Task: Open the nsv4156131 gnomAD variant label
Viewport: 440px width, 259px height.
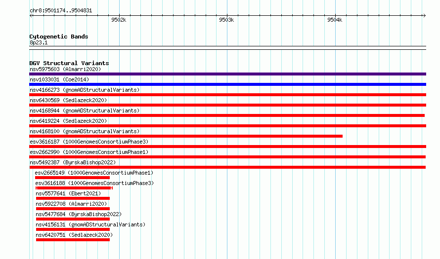Action: click(90, 224)
